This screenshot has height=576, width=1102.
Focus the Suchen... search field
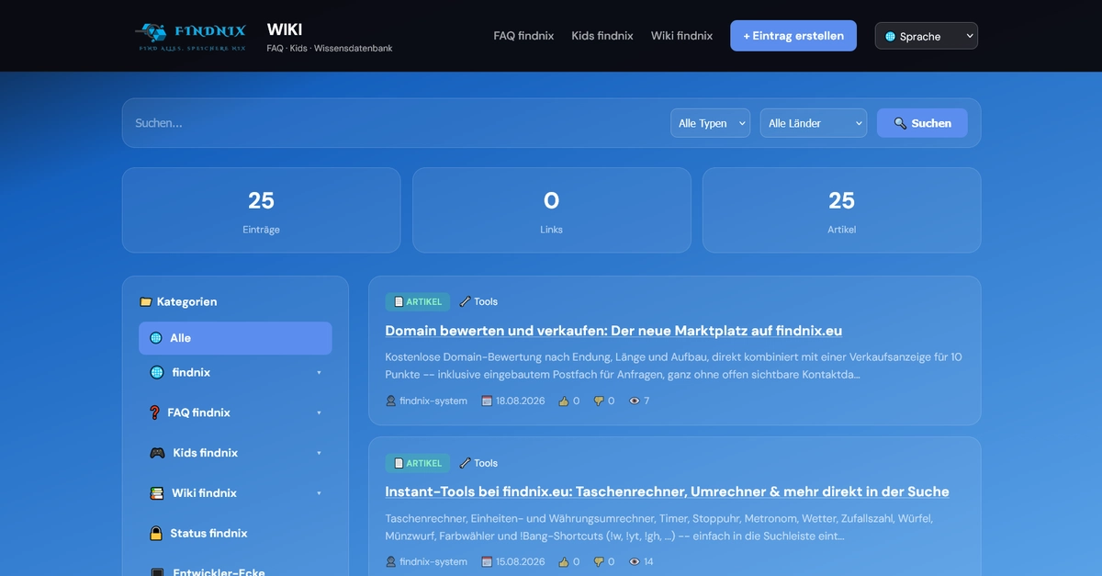coord(395,123)
